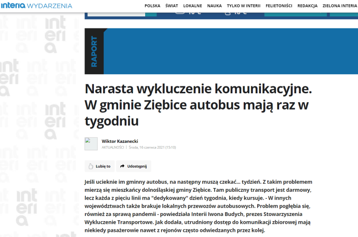Open TYLKO W INTERII menu section

(x=244, y=6)
